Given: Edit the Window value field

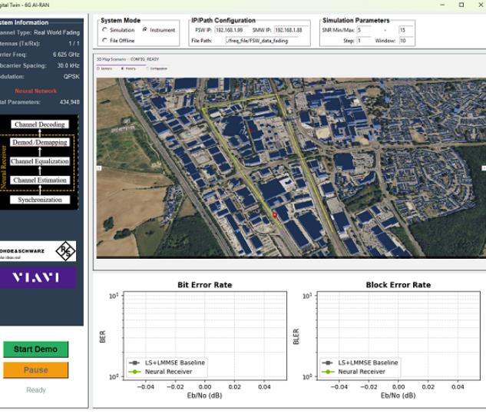Looking at the screenshot, I should tap(405, 41).
